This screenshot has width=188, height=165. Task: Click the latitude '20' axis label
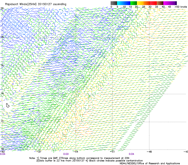click(2, 8)
